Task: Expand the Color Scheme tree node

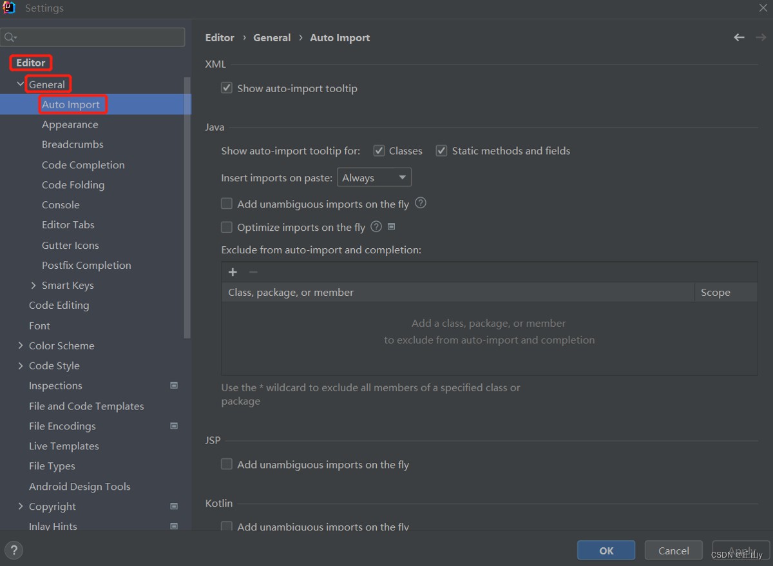Action: 21,346
